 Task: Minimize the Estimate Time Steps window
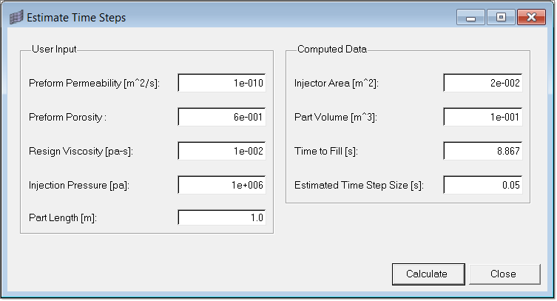tap(470, 18)
